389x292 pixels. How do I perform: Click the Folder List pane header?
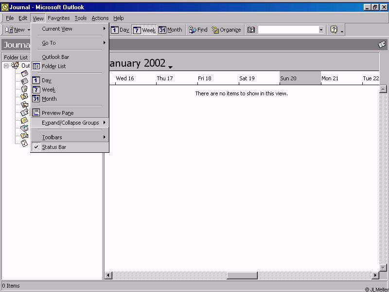pyautogui.click(x=17, y=57)
